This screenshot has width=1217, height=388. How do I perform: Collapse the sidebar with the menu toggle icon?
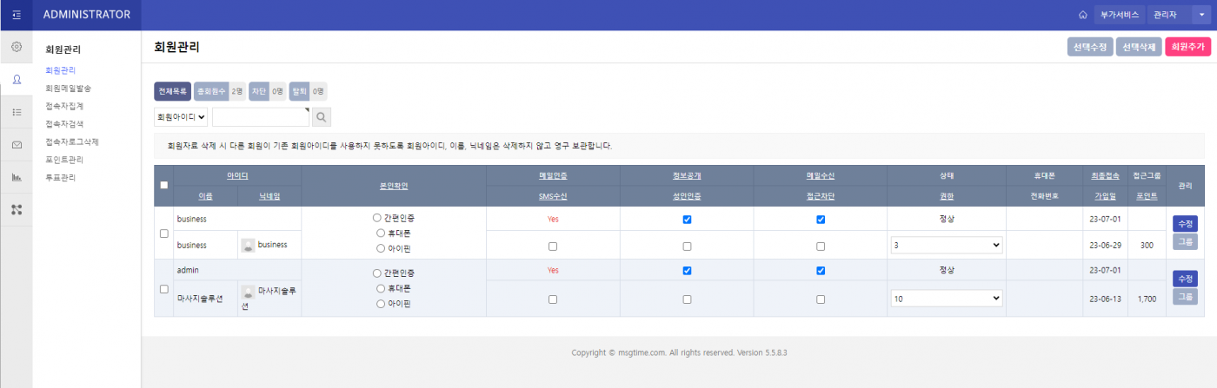tap(17, 15)
